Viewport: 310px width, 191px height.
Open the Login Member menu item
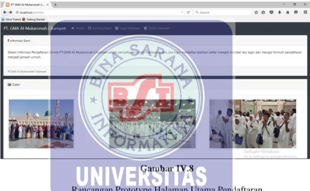[x=127, y=28]
